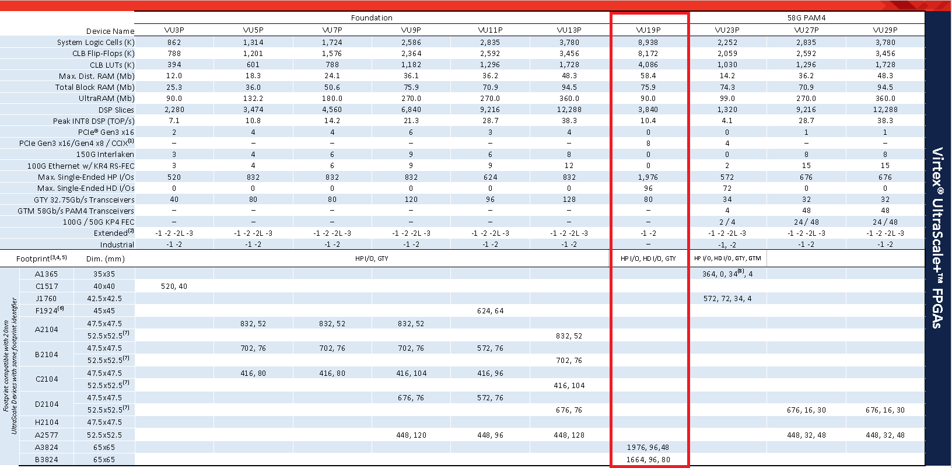Select the VU23P device column header
Viewport: 952px width, 468px height.
[x=727, y=30]
